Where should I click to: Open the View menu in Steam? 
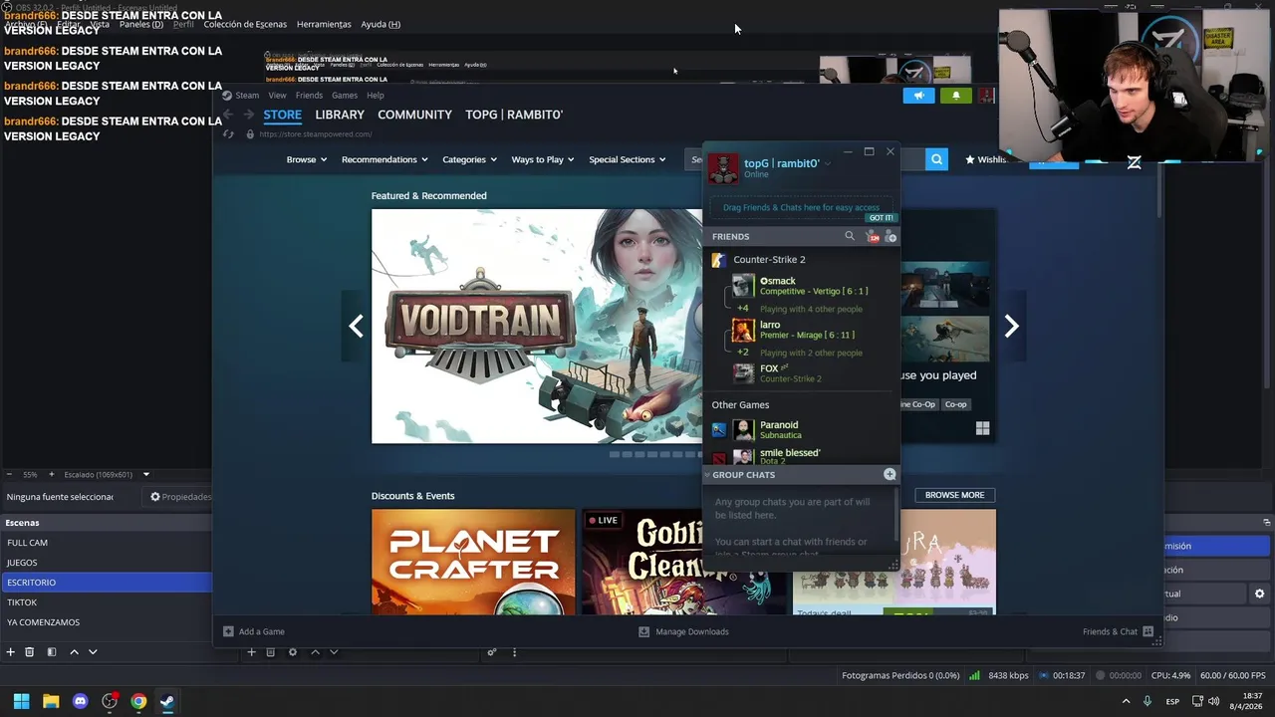point(277,95)
